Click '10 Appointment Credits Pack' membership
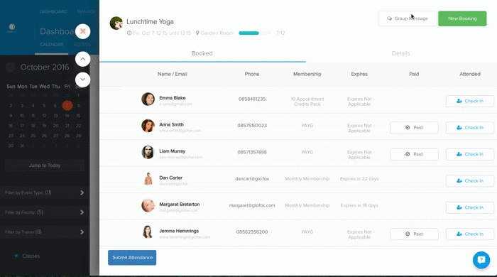 point(307,102)
